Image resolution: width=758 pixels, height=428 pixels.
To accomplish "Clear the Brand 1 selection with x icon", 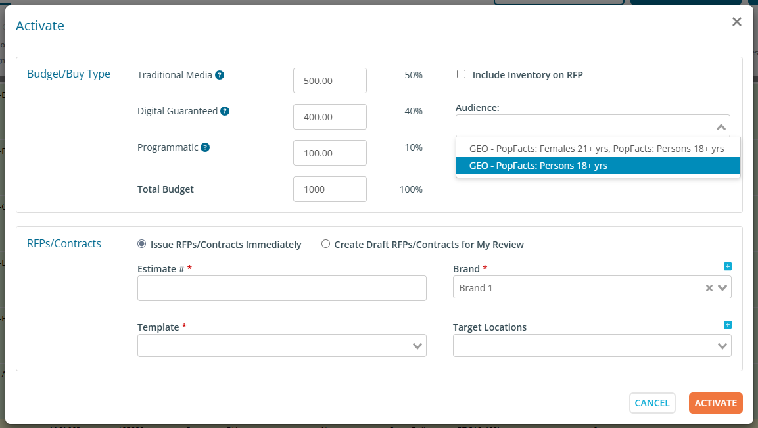I will (x=709, y=288).
